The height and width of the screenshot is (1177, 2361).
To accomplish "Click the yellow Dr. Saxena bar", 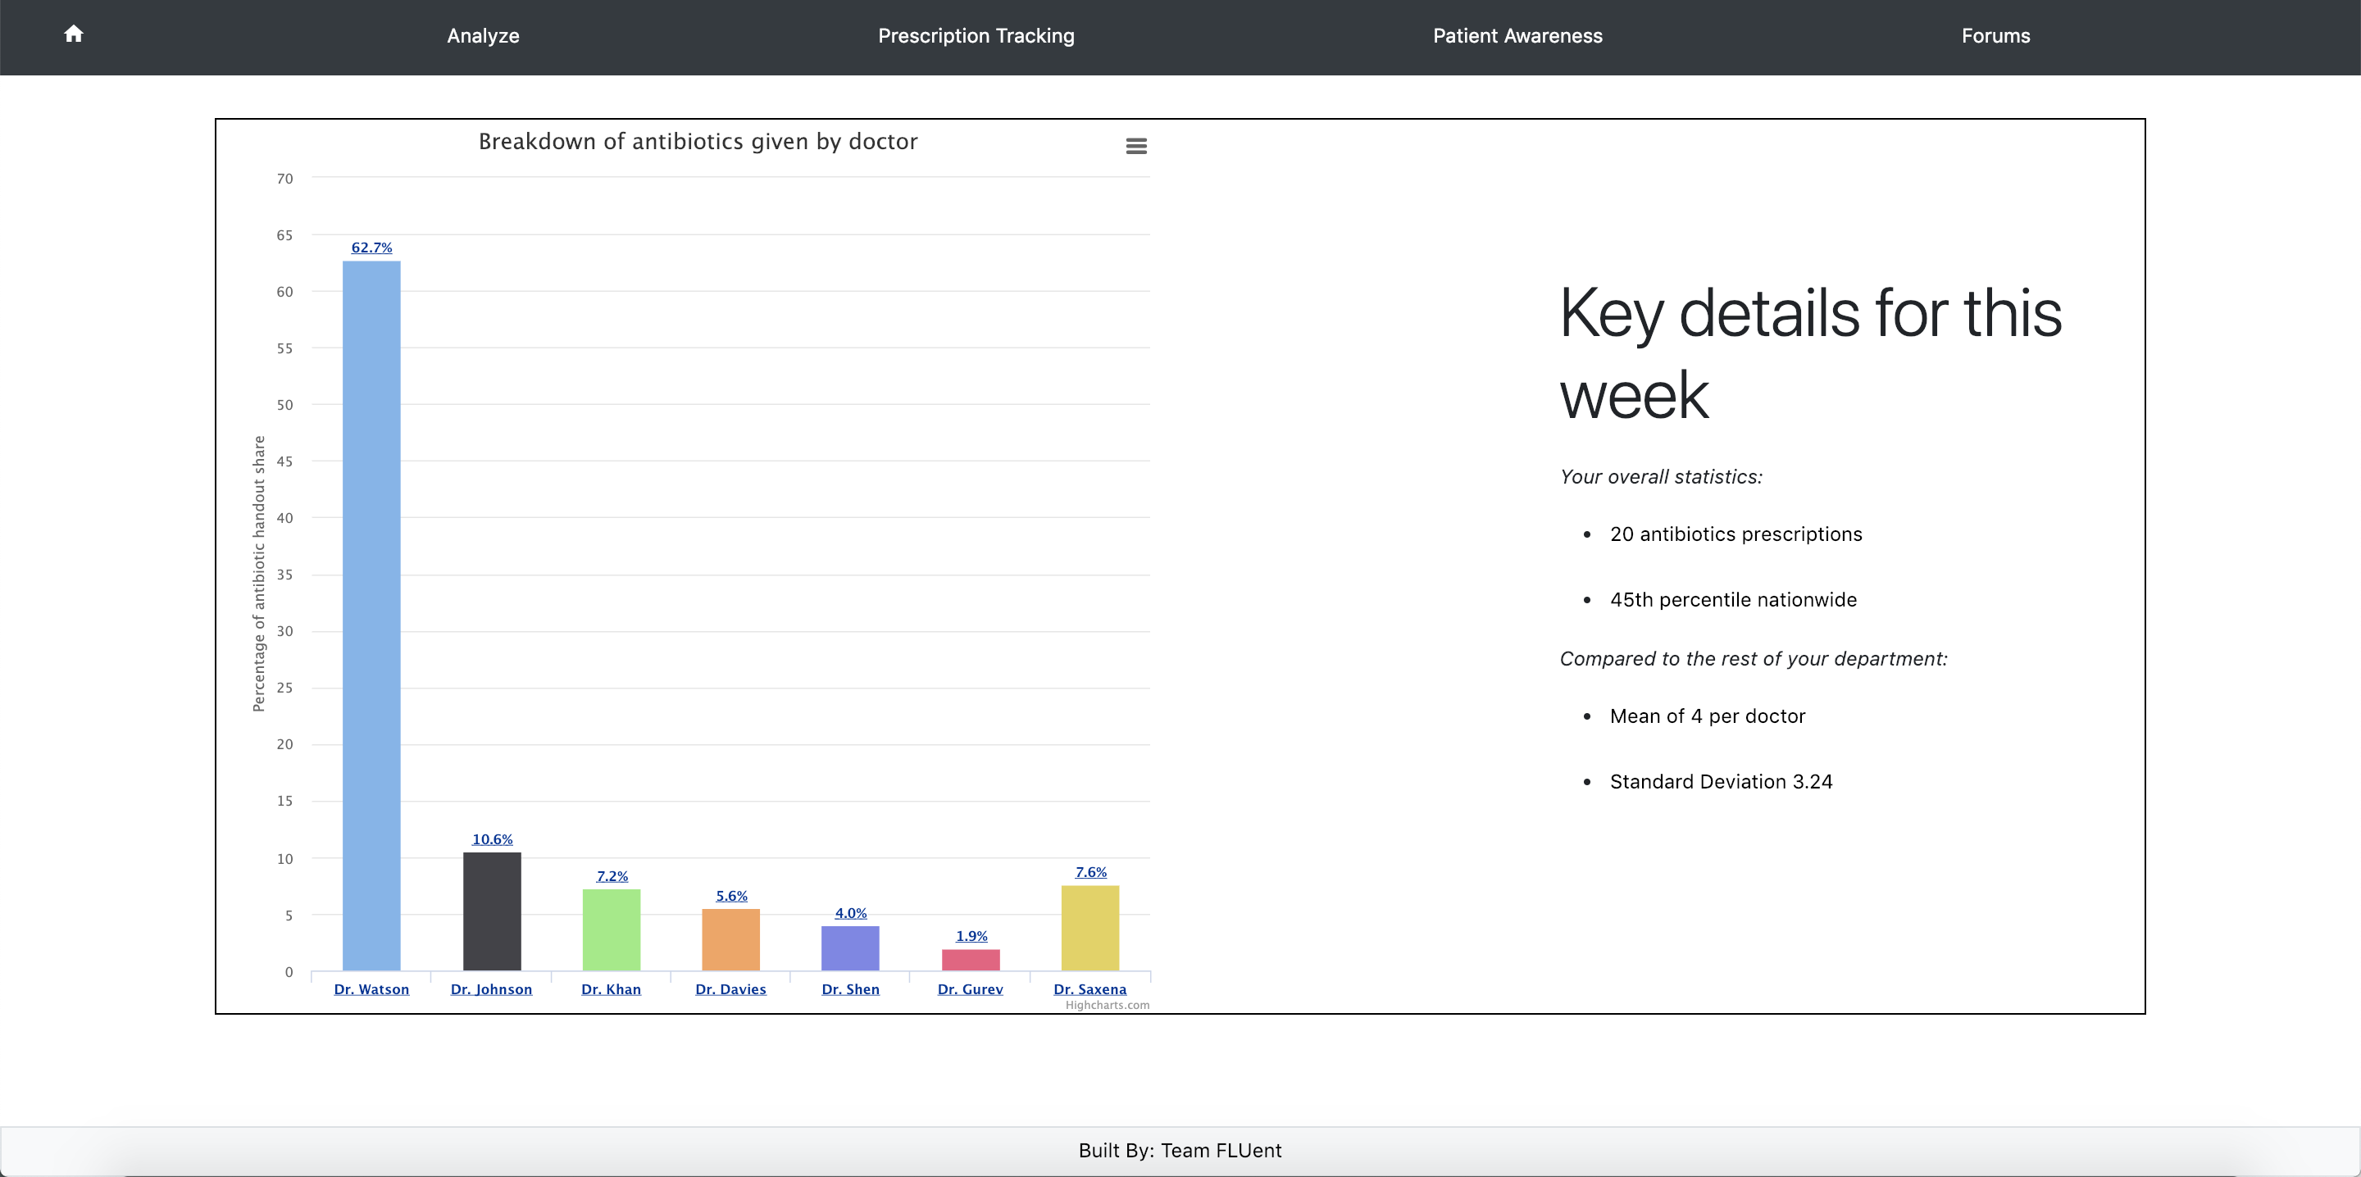I will point(1089,928).
